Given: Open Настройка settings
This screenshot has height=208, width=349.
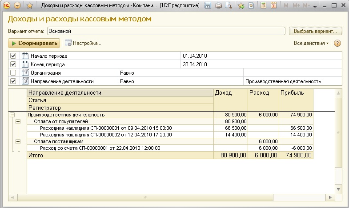Looking at the screenshot, I should pos(83,43).
